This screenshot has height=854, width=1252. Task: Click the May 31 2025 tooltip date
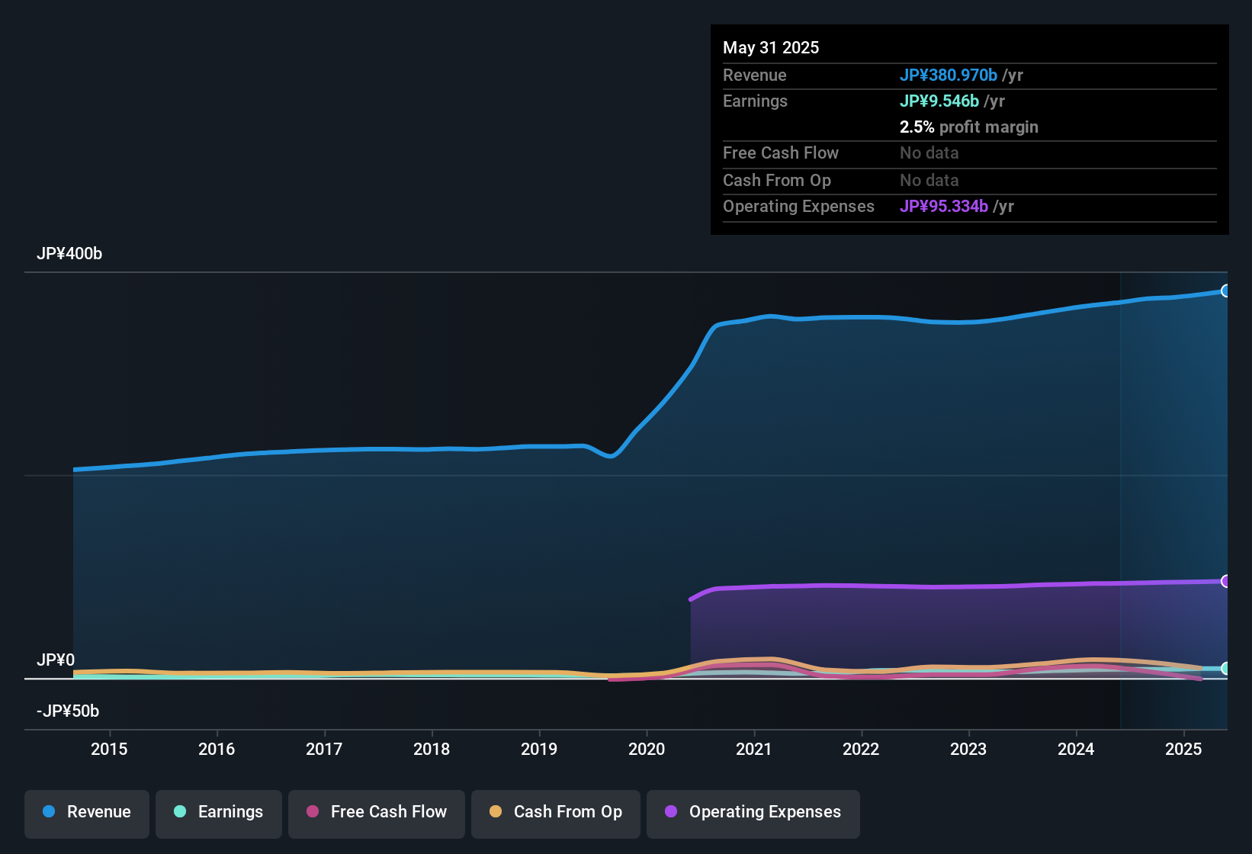(x=771, y=47)
